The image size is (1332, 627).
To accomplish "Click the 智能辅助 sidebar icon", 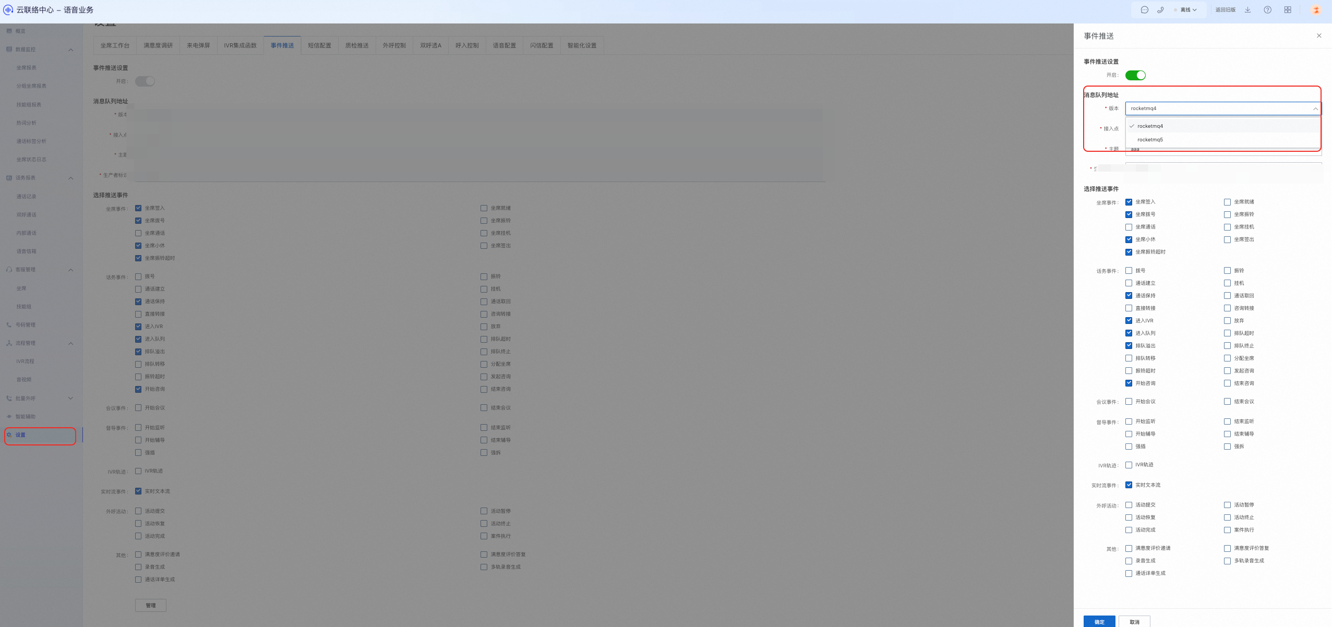I will [x=9, y=416].
